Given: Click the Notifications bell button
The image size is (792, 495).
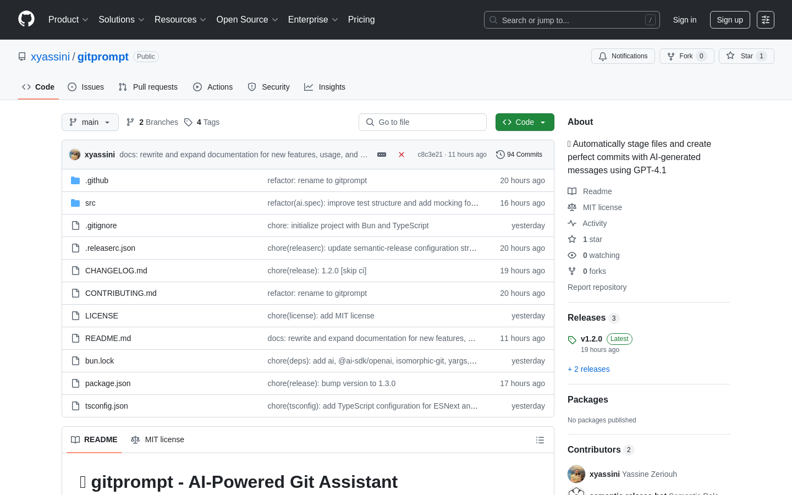Looking at the screenshot, I should [623, 56].
